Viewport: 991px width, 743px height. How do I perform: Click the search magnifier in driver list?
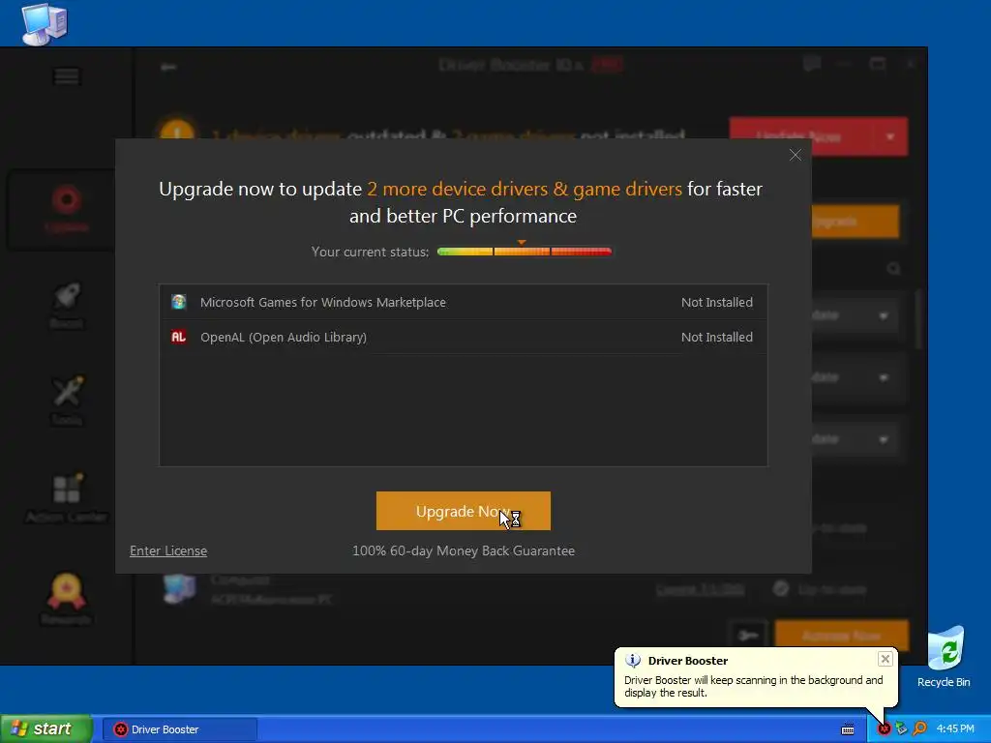click(x=893, y=269)
